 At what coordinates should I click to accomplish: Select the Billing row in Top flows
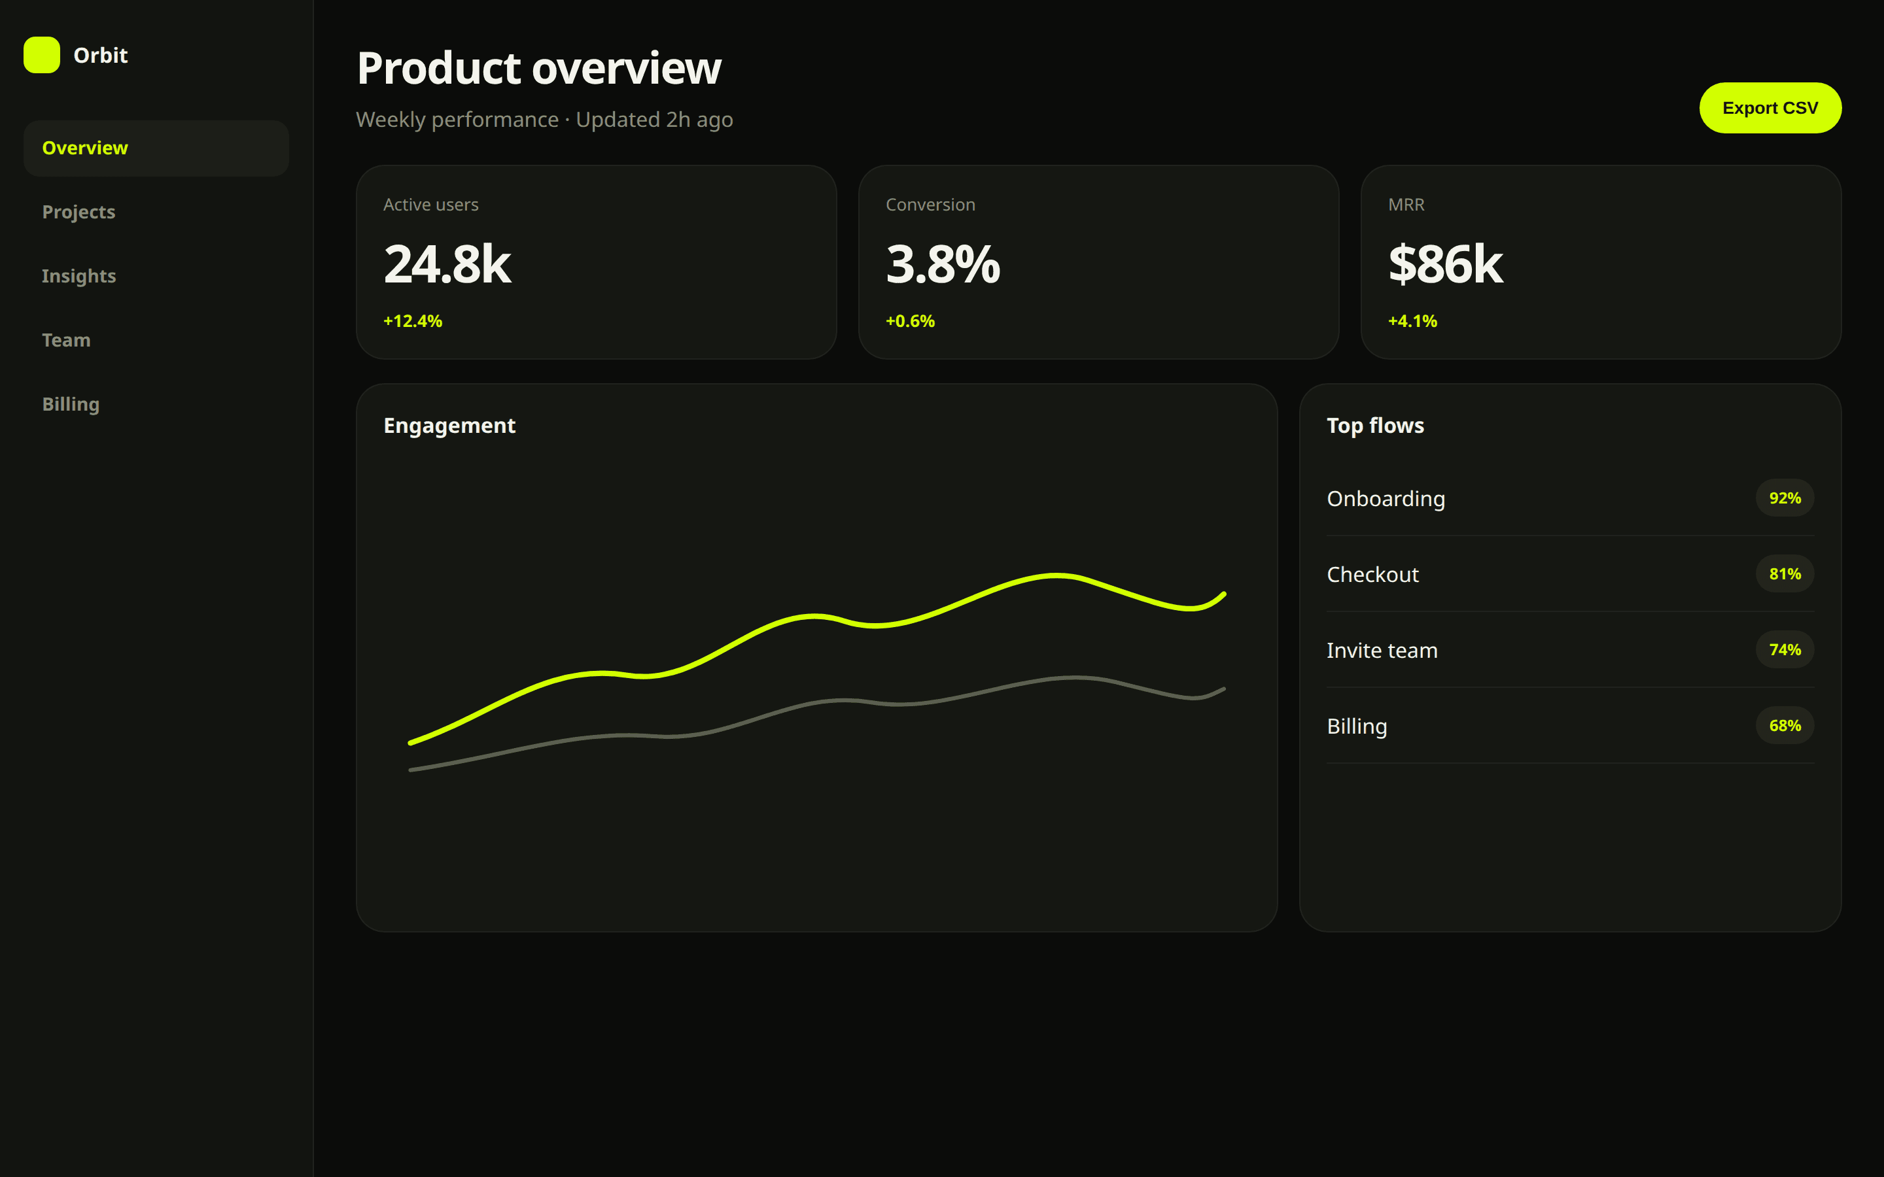(1569, 726)
